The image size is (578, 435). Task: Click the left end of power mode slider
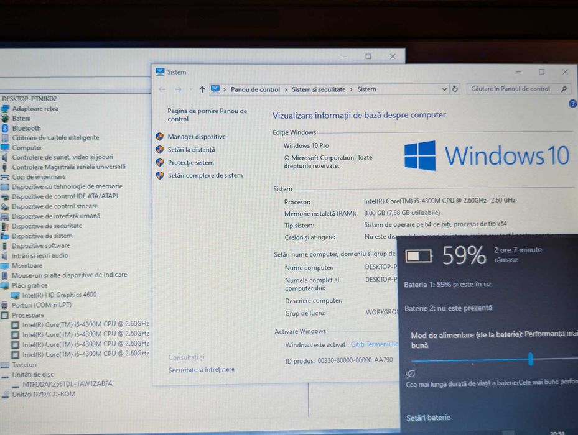[x=413, y=361]
